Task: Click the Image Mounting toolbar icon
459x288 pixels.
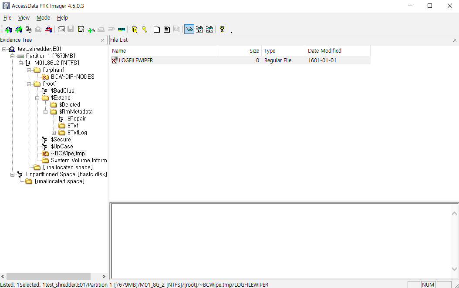Action: [28, 29]
